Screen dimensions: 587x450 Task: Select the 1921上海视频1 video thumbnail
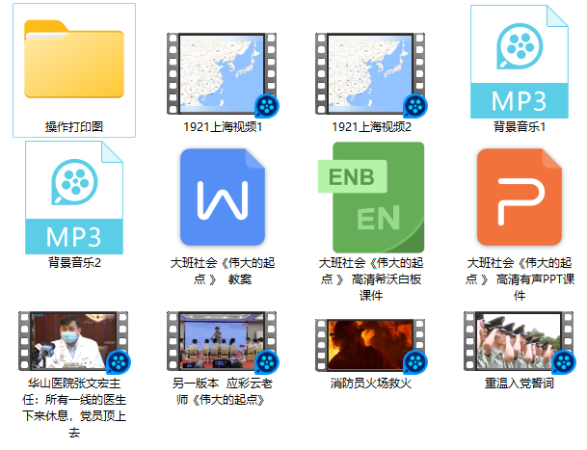click(x=222, y=74)
